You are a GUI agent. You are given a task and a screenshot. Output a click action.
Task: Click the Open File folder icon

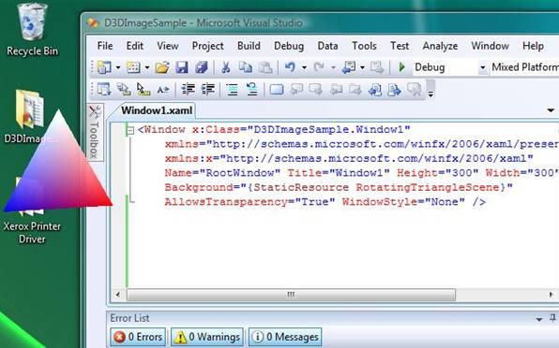(162, 67)
